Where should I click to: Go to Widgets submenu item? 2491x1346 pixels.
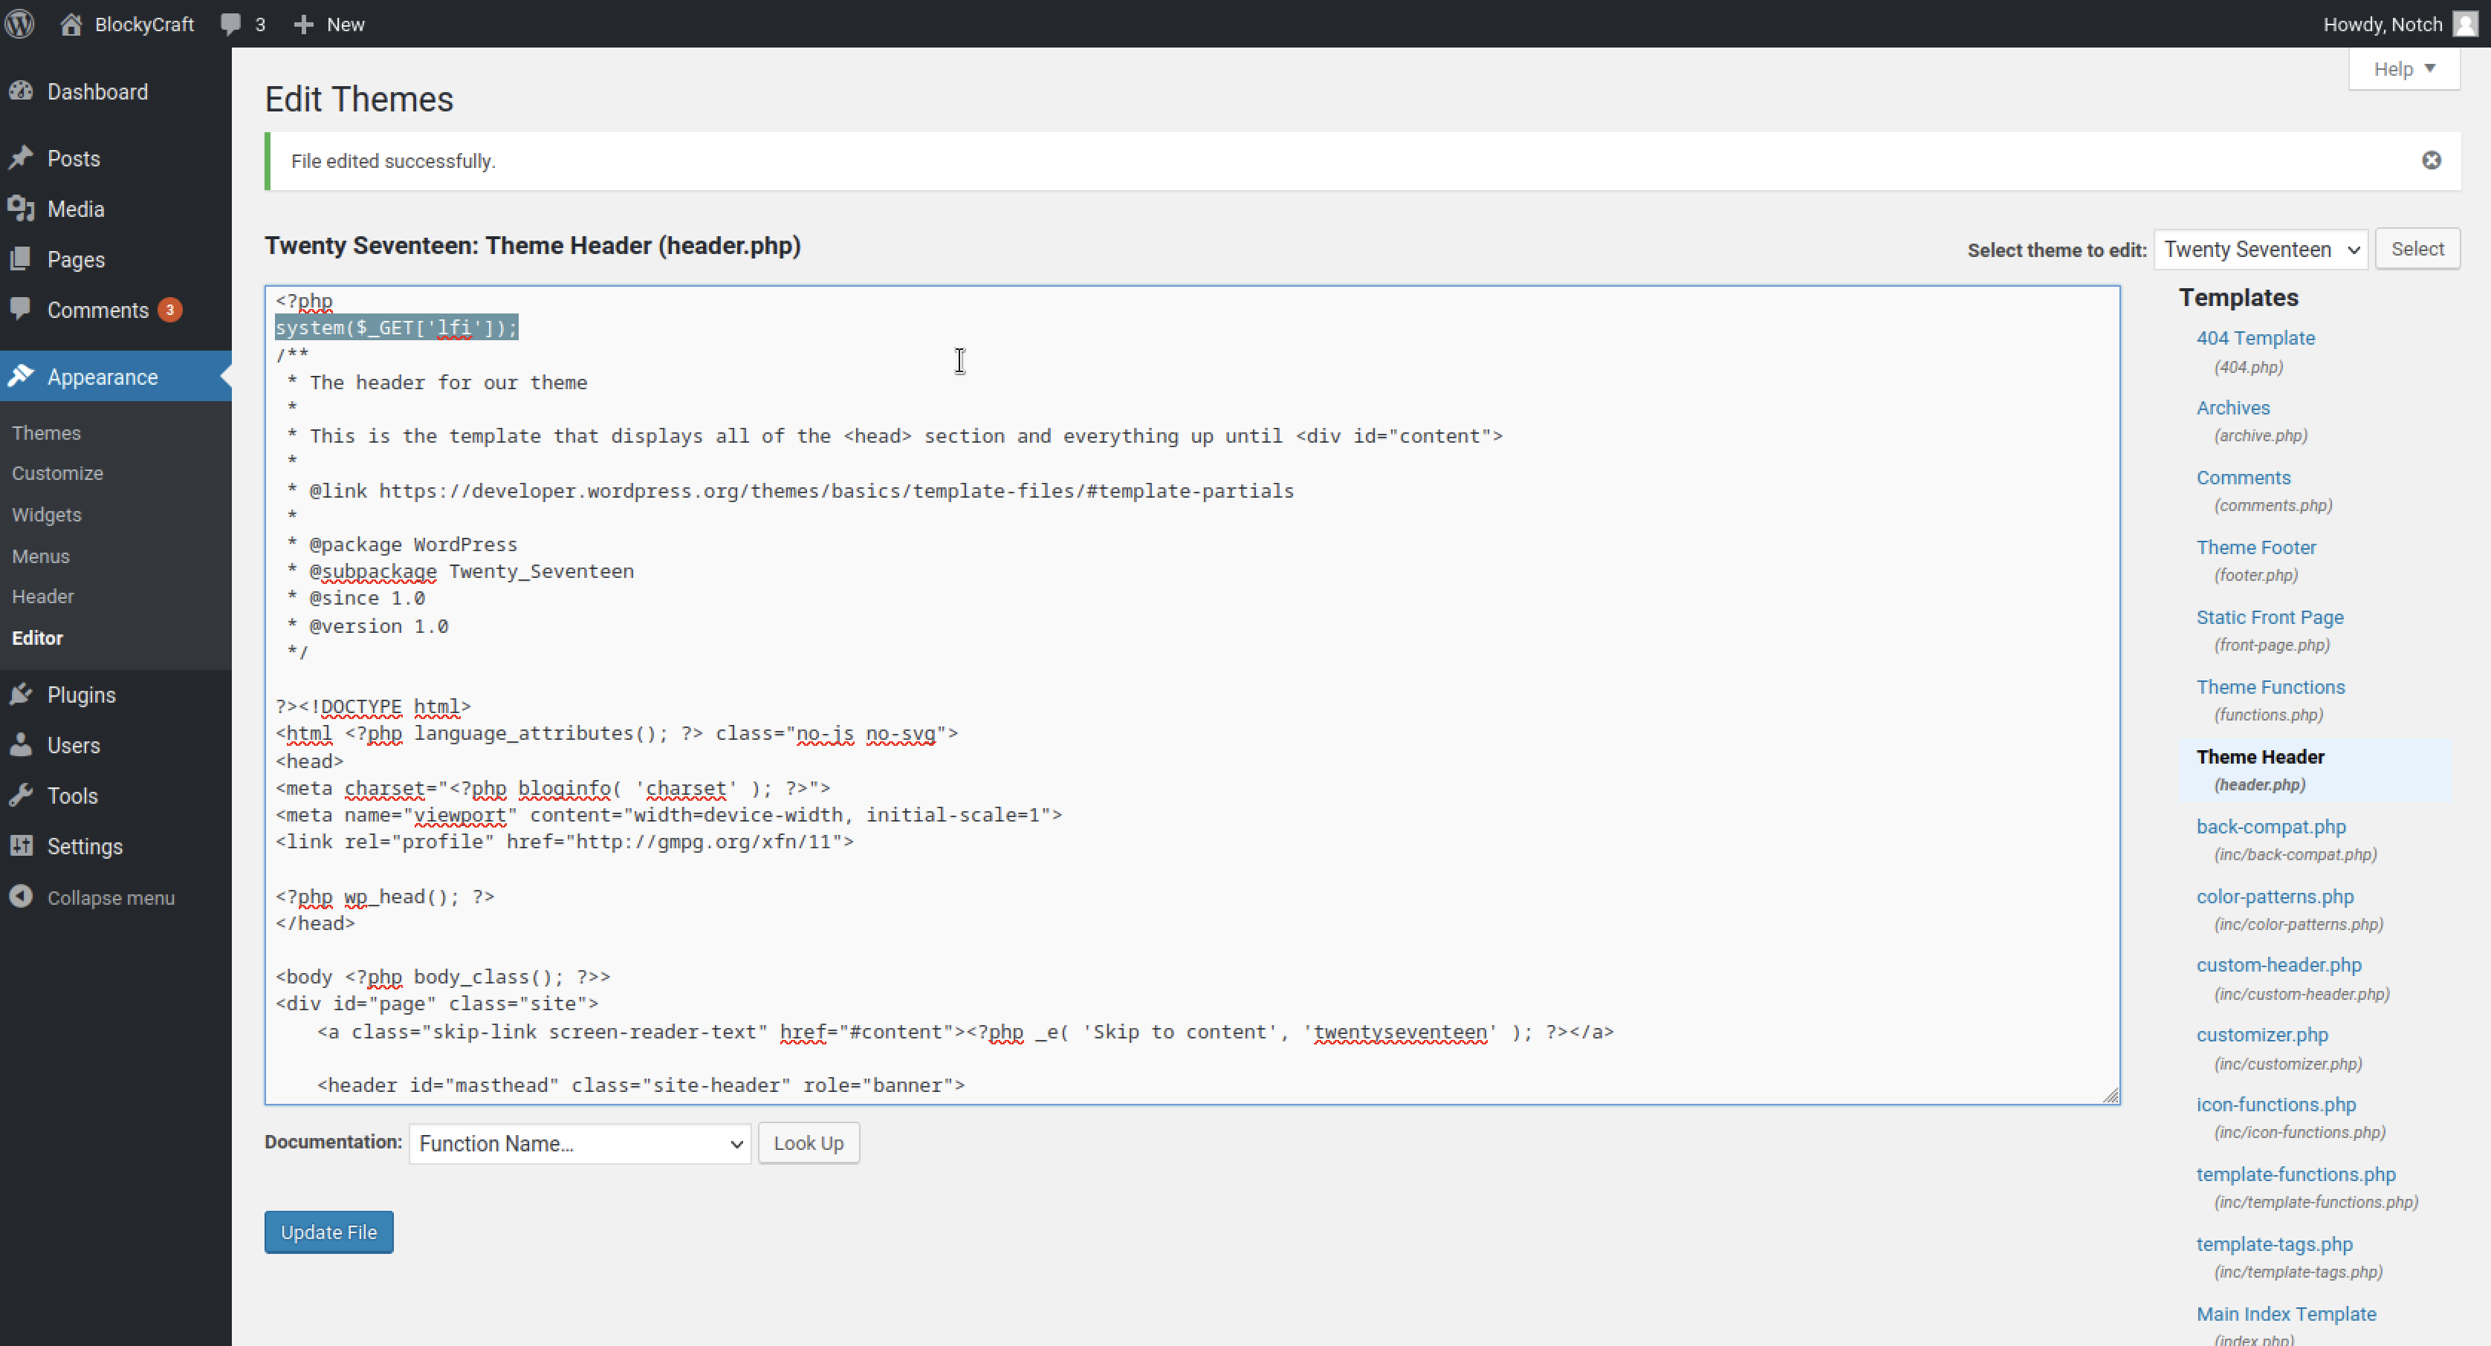[46, 515]
